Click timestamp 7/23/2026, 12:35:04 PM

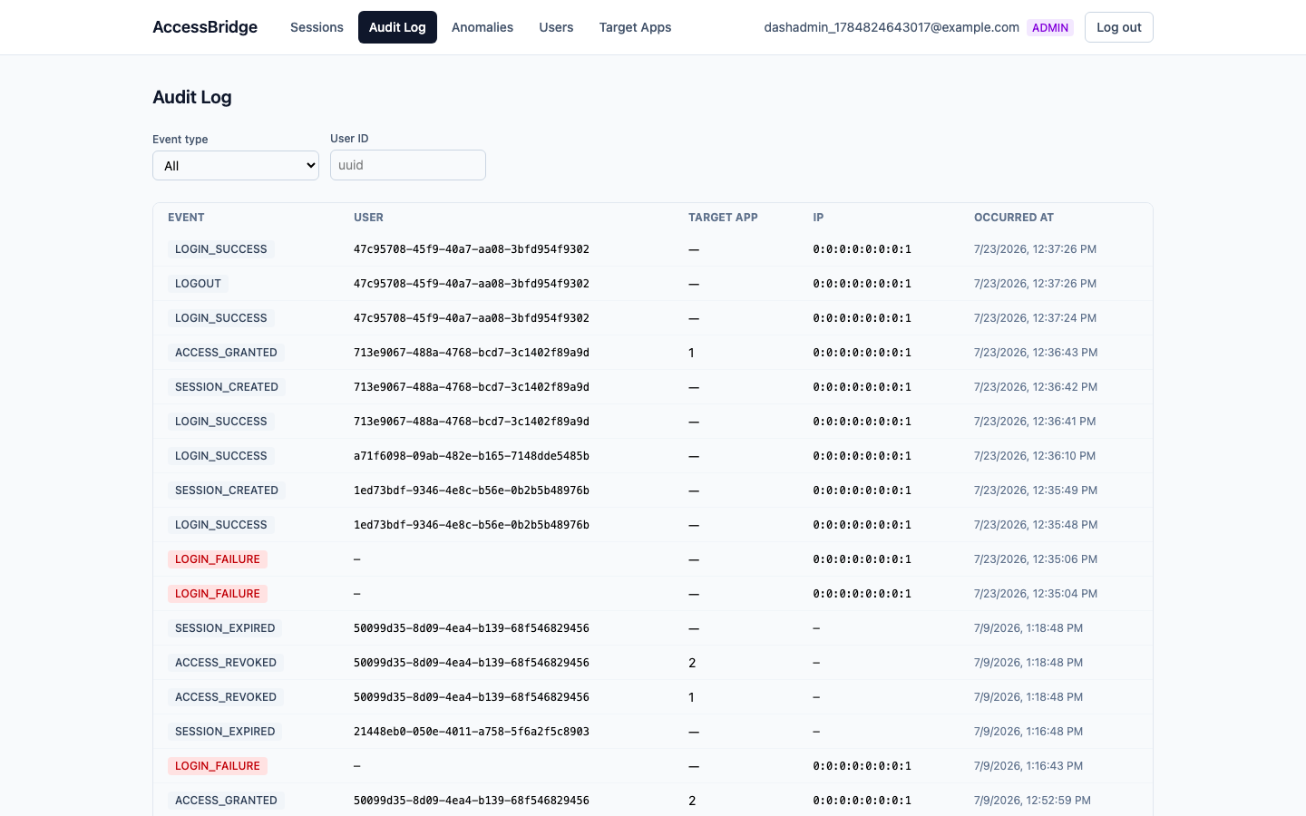pos(1036,594)
